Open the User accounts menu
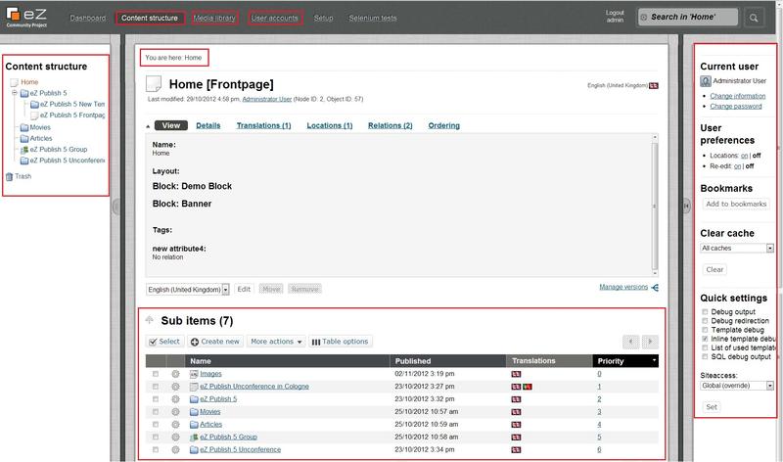The height and width of the screenshot is (462, 783). [x=275, y=18]
